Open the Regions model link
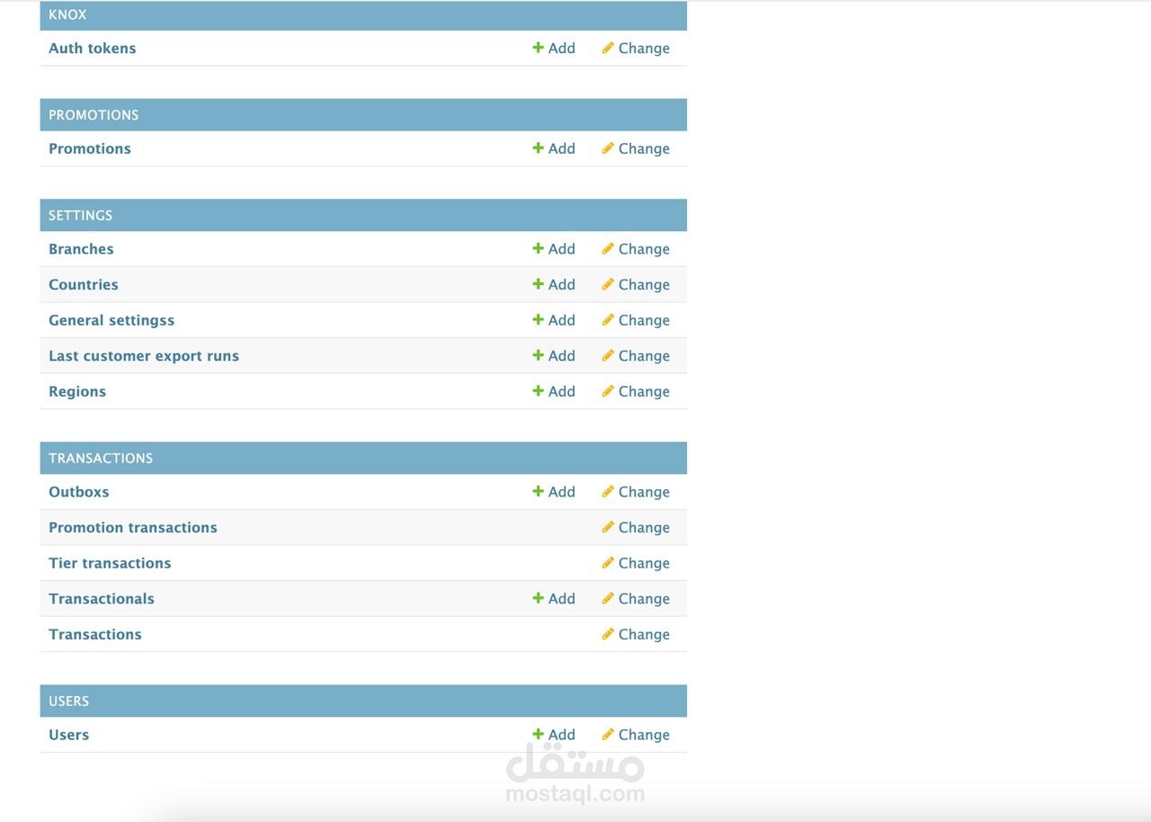The width and height of the screenshot is (1151, 822). 77,392
